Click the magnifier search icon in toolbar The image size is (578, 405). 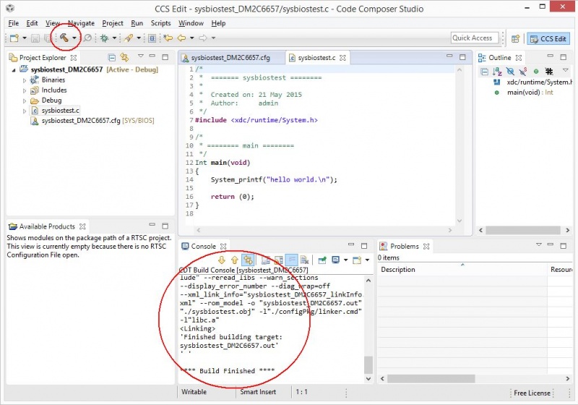[x=87, y=38]
